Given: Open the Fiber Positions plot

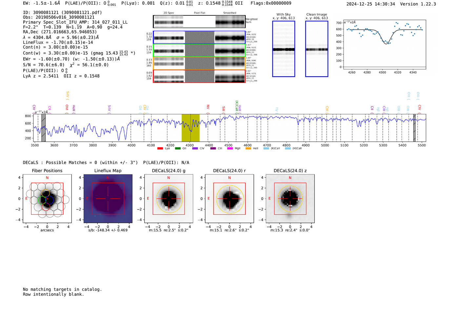Looking at the screenshot, I should 47,198.
